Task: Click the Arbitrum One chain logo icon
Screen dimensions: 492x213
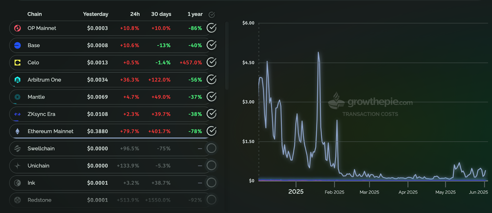Action: tap(18, 80)
